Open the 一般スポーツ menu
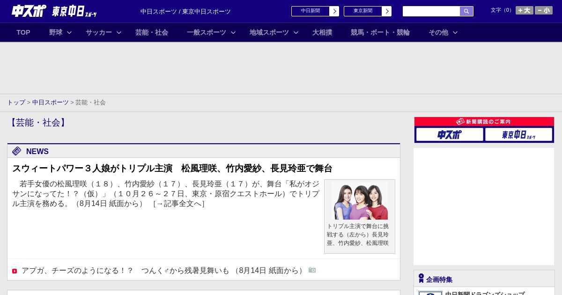 [x=207, y=32]
